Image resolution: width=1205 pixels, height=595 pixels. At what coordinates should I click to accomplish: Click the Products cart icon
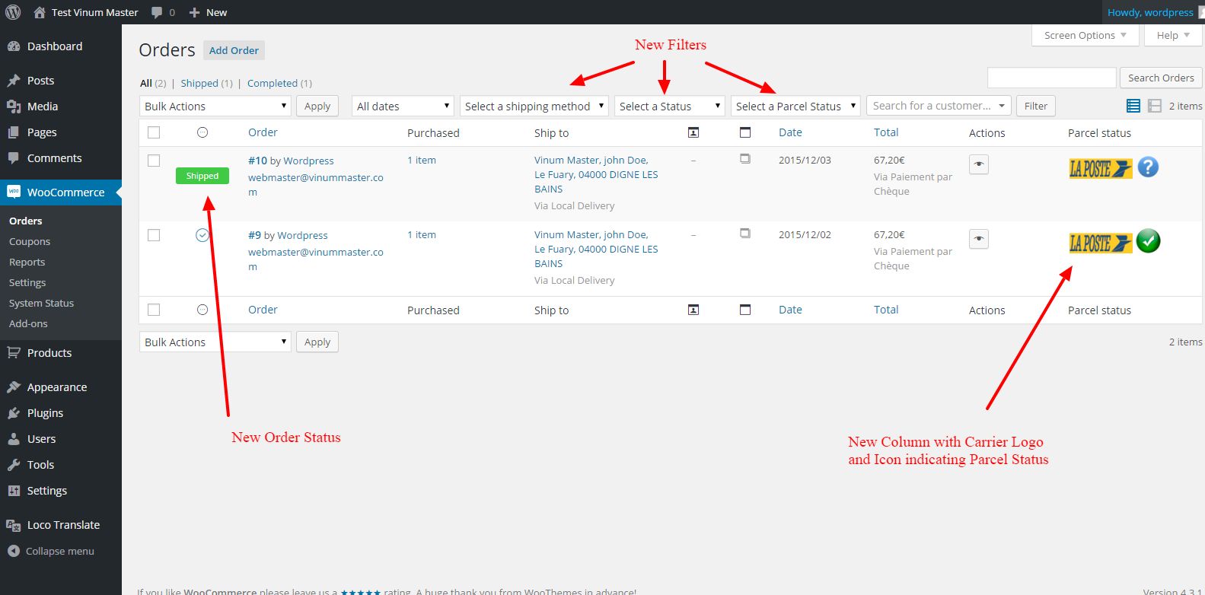point(14,353)
